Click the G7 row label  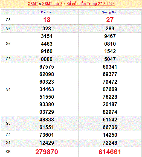[x=8, y=28]
